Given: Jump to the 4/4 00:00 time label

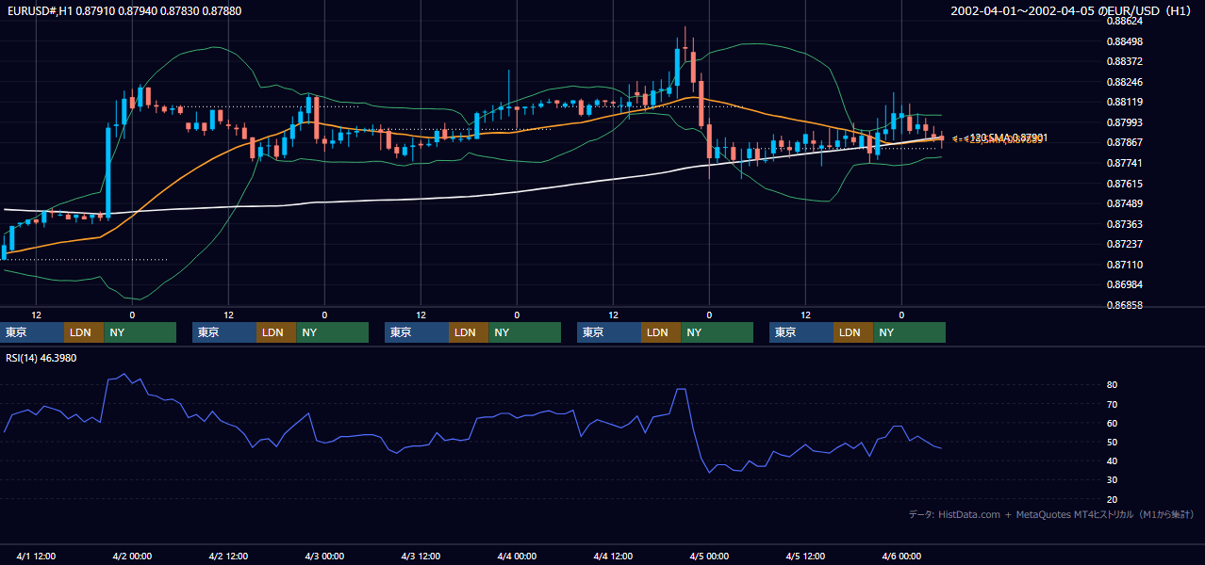Looking at the screenshot, I should pos(518,557).
